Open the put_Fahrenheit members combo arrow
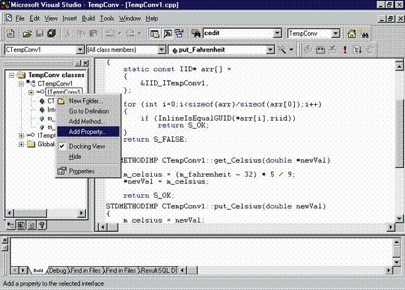405x290 pixels. [270, 49]
